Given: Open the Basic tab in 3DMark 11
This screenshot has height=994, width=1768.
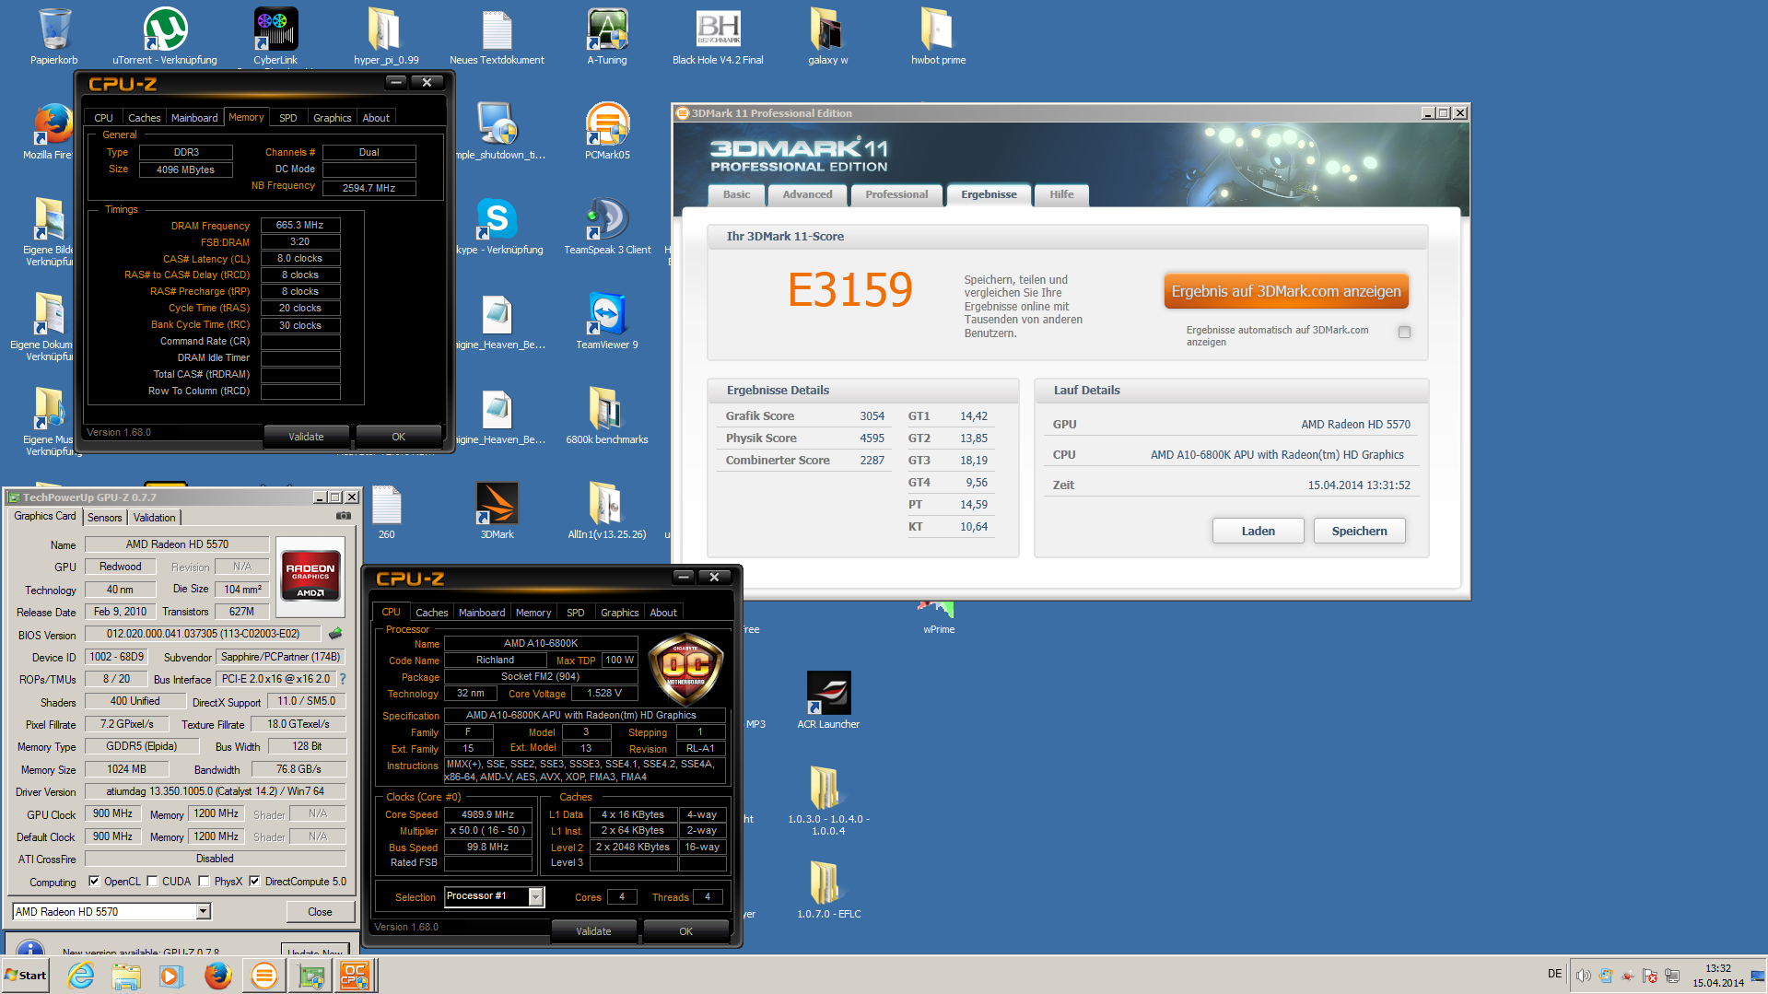Looking at the screenshot, I should [736, 194].
